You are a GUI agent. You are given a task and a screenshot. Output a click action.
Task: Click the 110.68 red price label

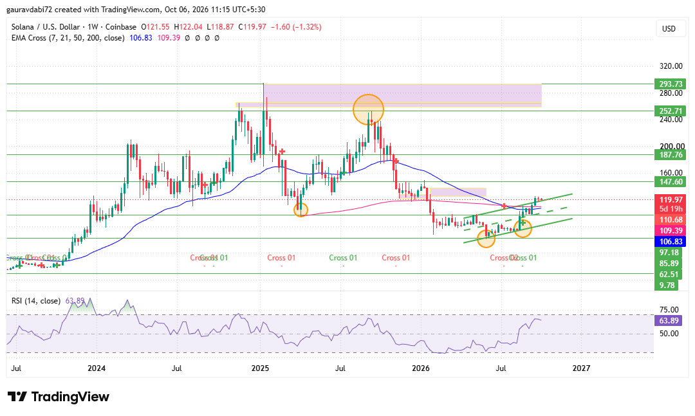click(x=670, y=220)
